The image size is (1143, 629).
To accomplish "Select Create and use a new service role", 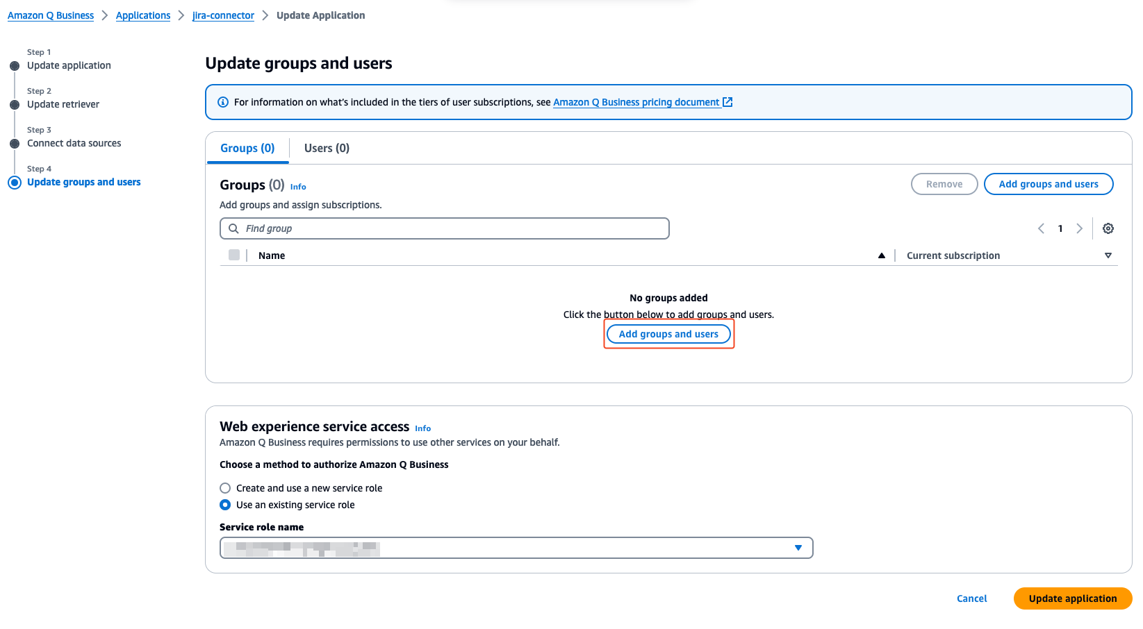I will [x=224, y=487].
